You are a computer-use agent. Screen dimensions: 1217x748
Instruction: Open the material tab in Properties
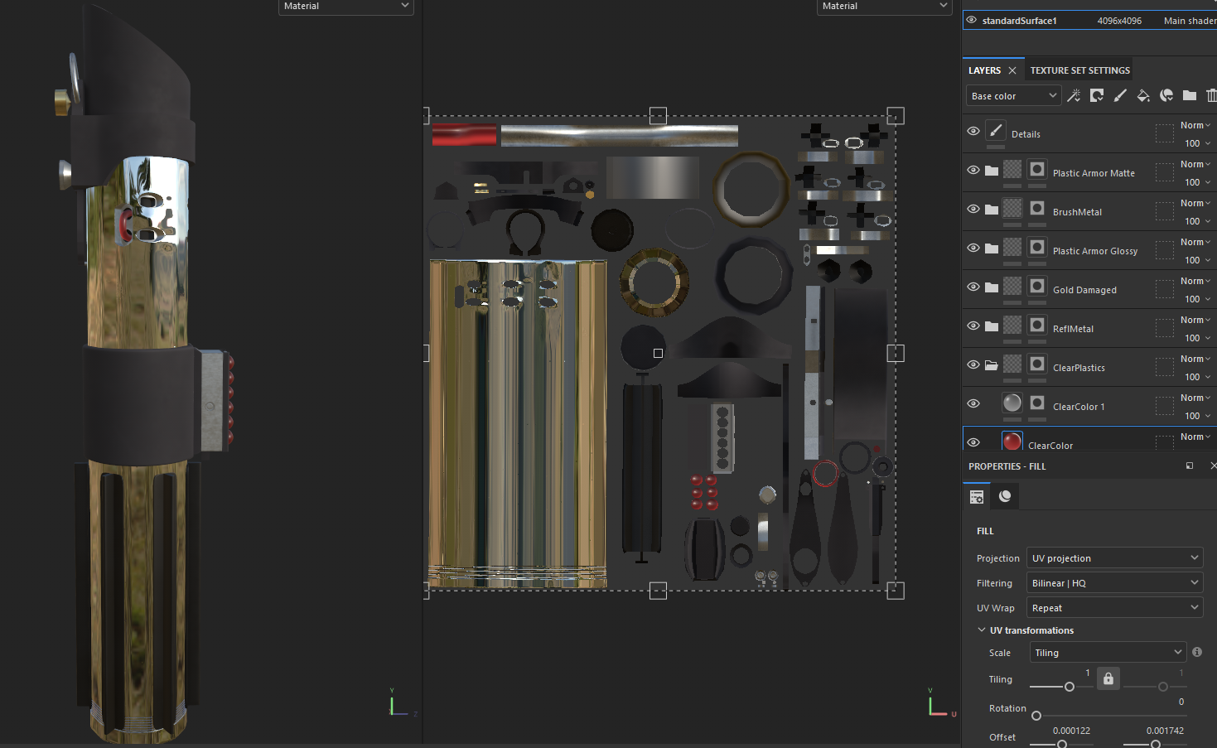pyautogui.click(x=1005, y=496)
